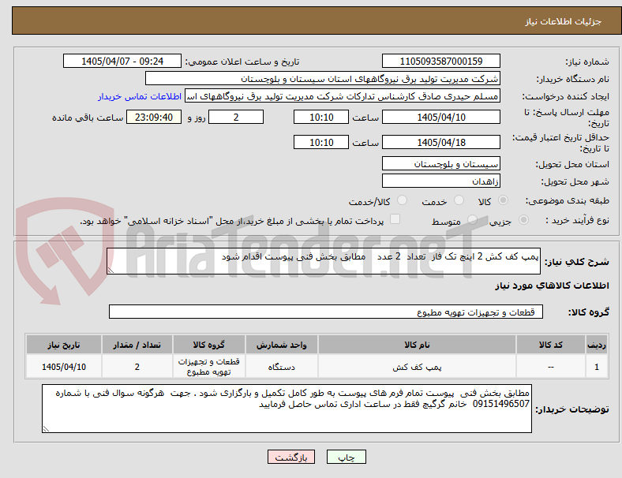The width and height of the screenshot is (622, 478).
Task: Click the buyer notes text area توضیحات خریدار
Action: click(x=287, y=409)
